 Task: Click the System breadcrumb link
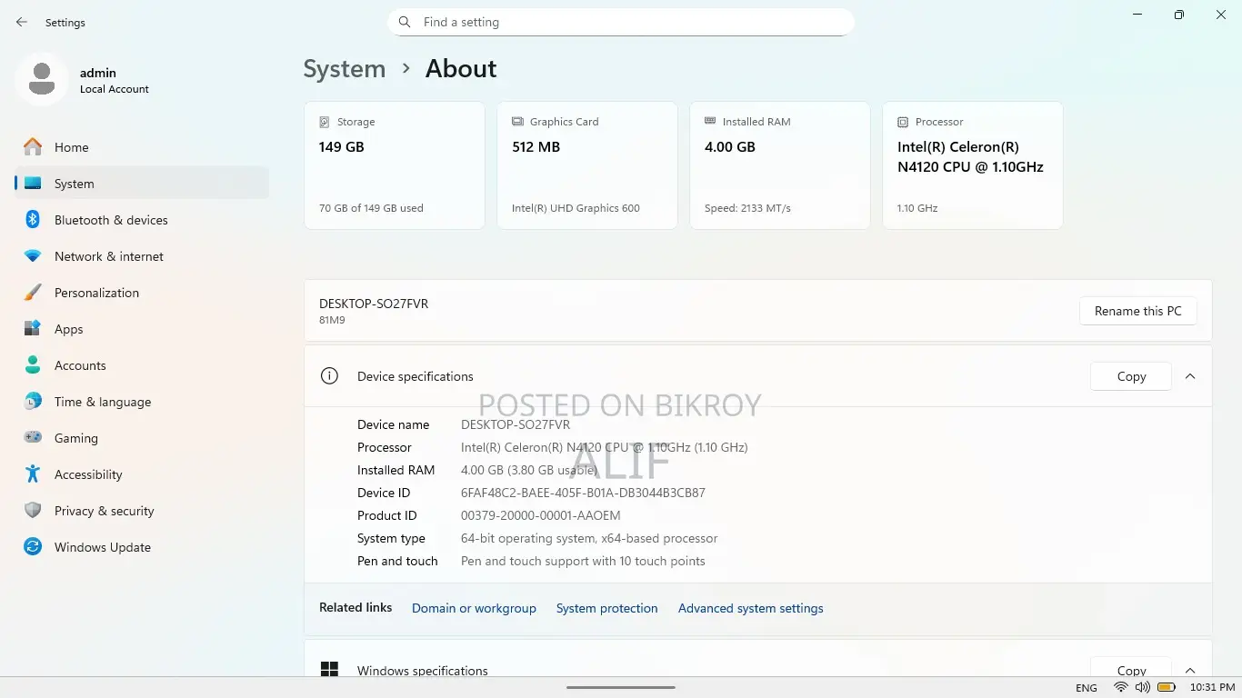pyautogui.click(x=345, y=69)
